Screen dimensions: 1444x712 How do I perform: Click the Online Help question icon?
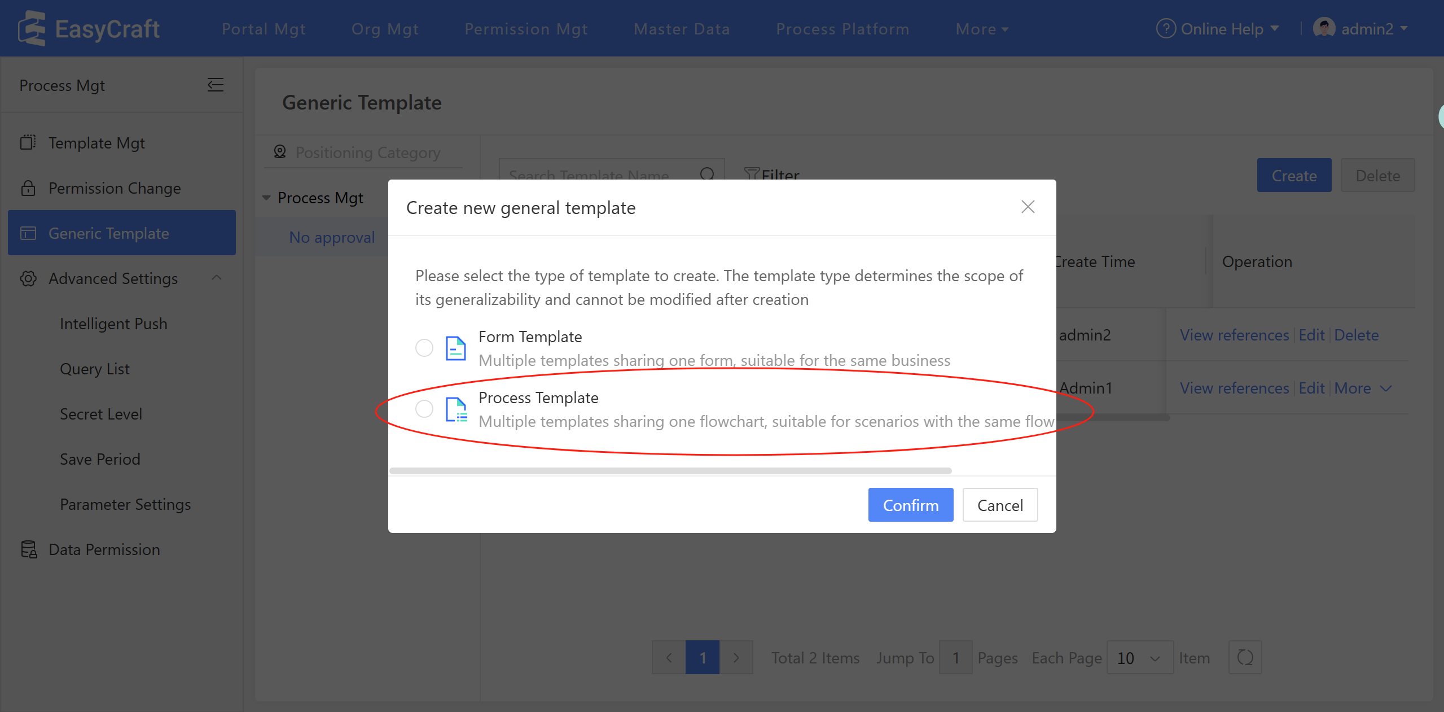(1165, 28)
